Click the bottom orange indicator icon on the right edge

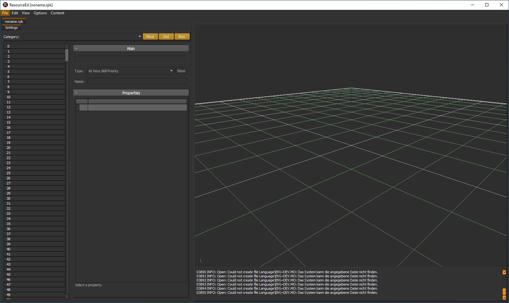point(504,297)
